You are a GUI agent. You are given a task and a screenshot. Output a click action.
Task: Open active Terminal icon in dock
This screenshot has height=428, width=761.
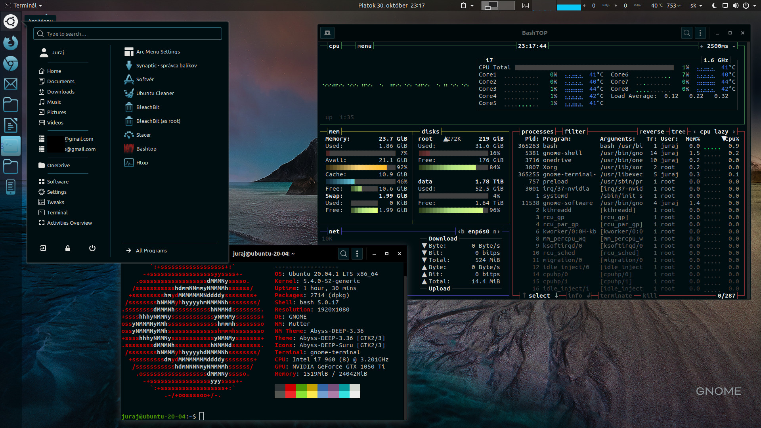tap(11, 146)
